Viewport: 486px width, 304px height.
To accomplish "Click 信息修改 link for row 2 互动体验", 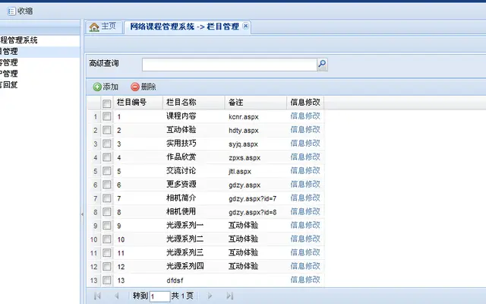I will (x=305, y=130).
